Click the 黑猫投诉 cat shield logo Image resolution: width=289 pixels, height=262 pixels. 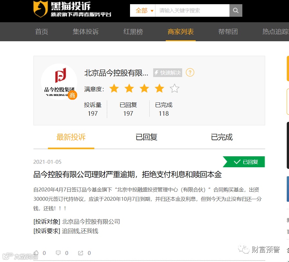point(41,9)
